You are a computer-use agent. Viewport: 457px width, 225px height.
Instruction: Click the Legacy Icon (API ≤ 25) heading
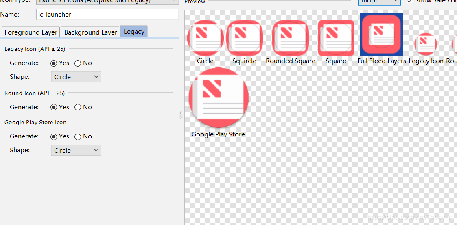(x=35, y=49)
